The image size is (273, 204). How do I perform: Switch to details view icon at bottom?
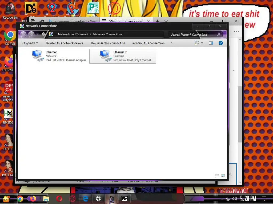[217, 176]
